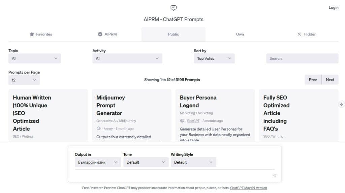
Task: Switch to the Public tab
Action: (174, 34)
